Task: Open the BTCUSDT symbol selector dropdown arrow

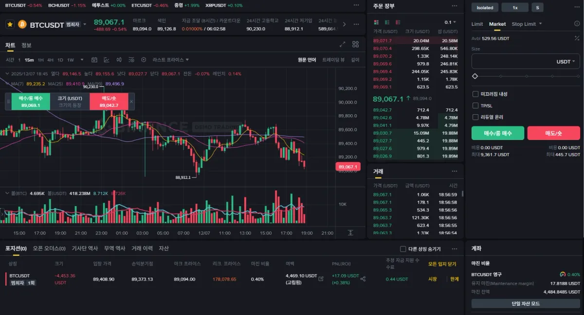Action: [85, 24]
